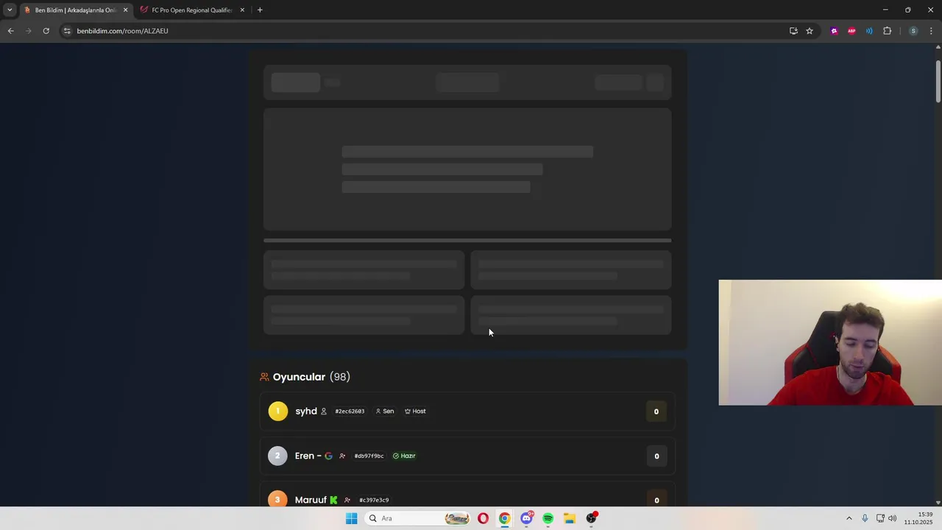Click the green Hazır badge on Eren's row

point(404,456)
